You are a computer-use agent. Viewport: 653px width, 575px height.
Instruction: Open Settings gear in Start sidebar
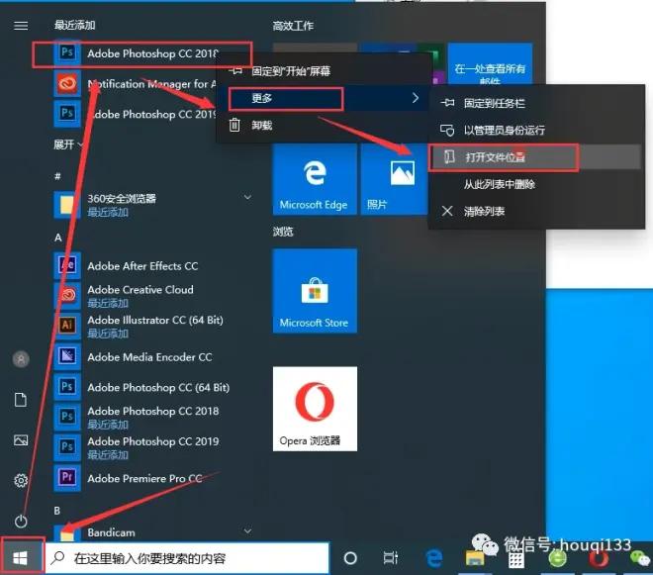coord(21,480)
